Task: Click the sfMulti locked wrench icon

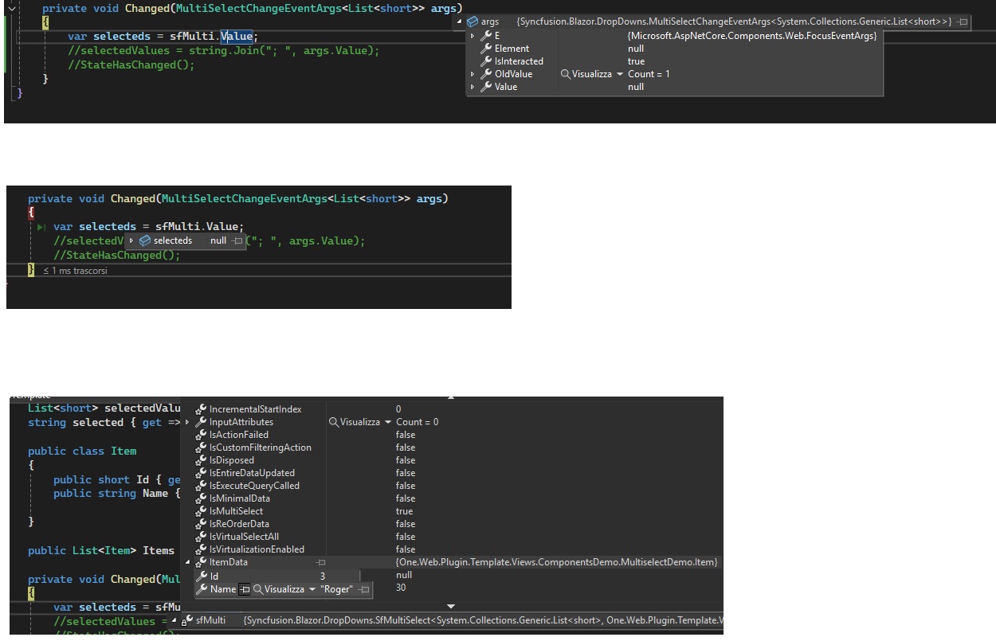Action: pos(186,620)
